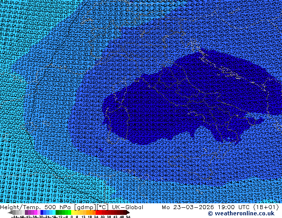Click the legend's left gray arrow tip
This screenshot has height=218, width=282.
(x=9, y=213)
